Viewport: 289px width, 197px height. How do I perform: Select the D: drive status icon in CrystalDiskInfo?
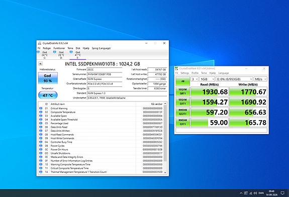pyautogui.click(x=55, y=52)
